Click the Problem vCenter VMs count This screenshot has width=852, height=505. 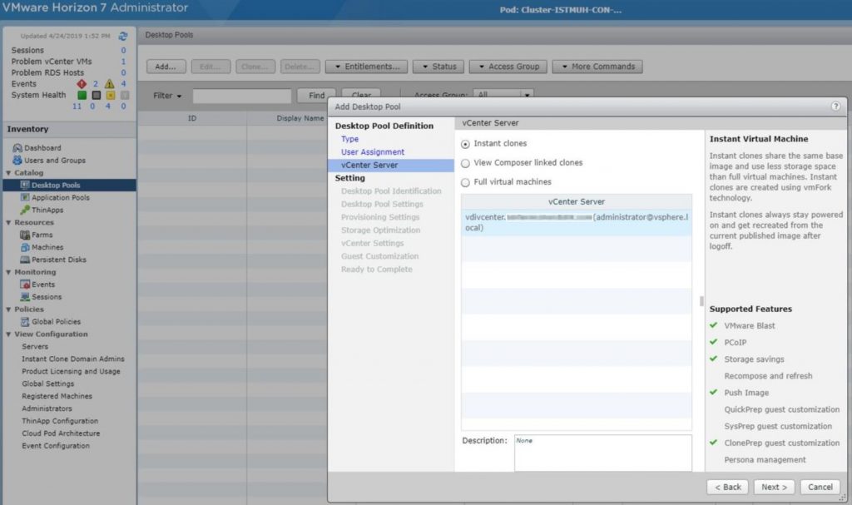[123, 62]
